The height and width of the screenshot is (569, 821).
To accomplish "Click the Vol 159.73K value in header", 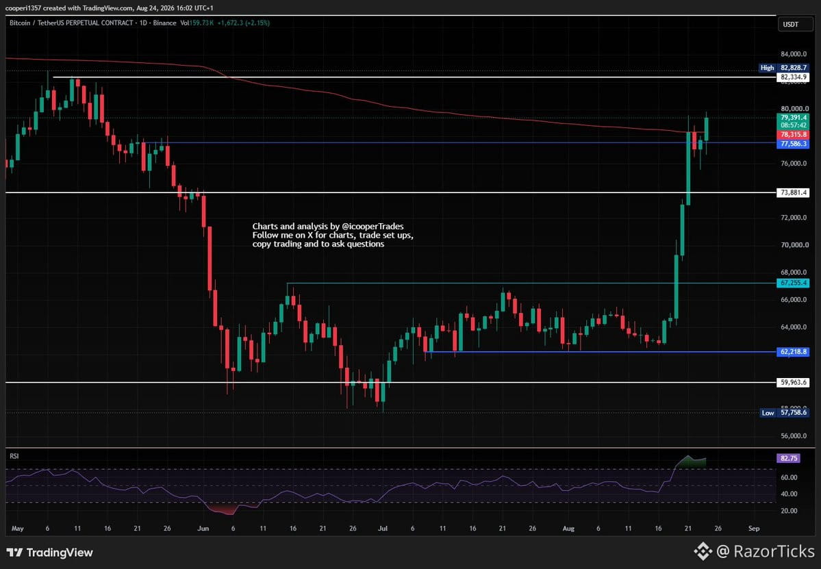I will pyautogui.click(x=197, y=23).
